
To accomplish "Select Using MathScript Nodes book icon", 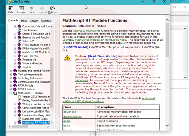I will coord(19,108).
